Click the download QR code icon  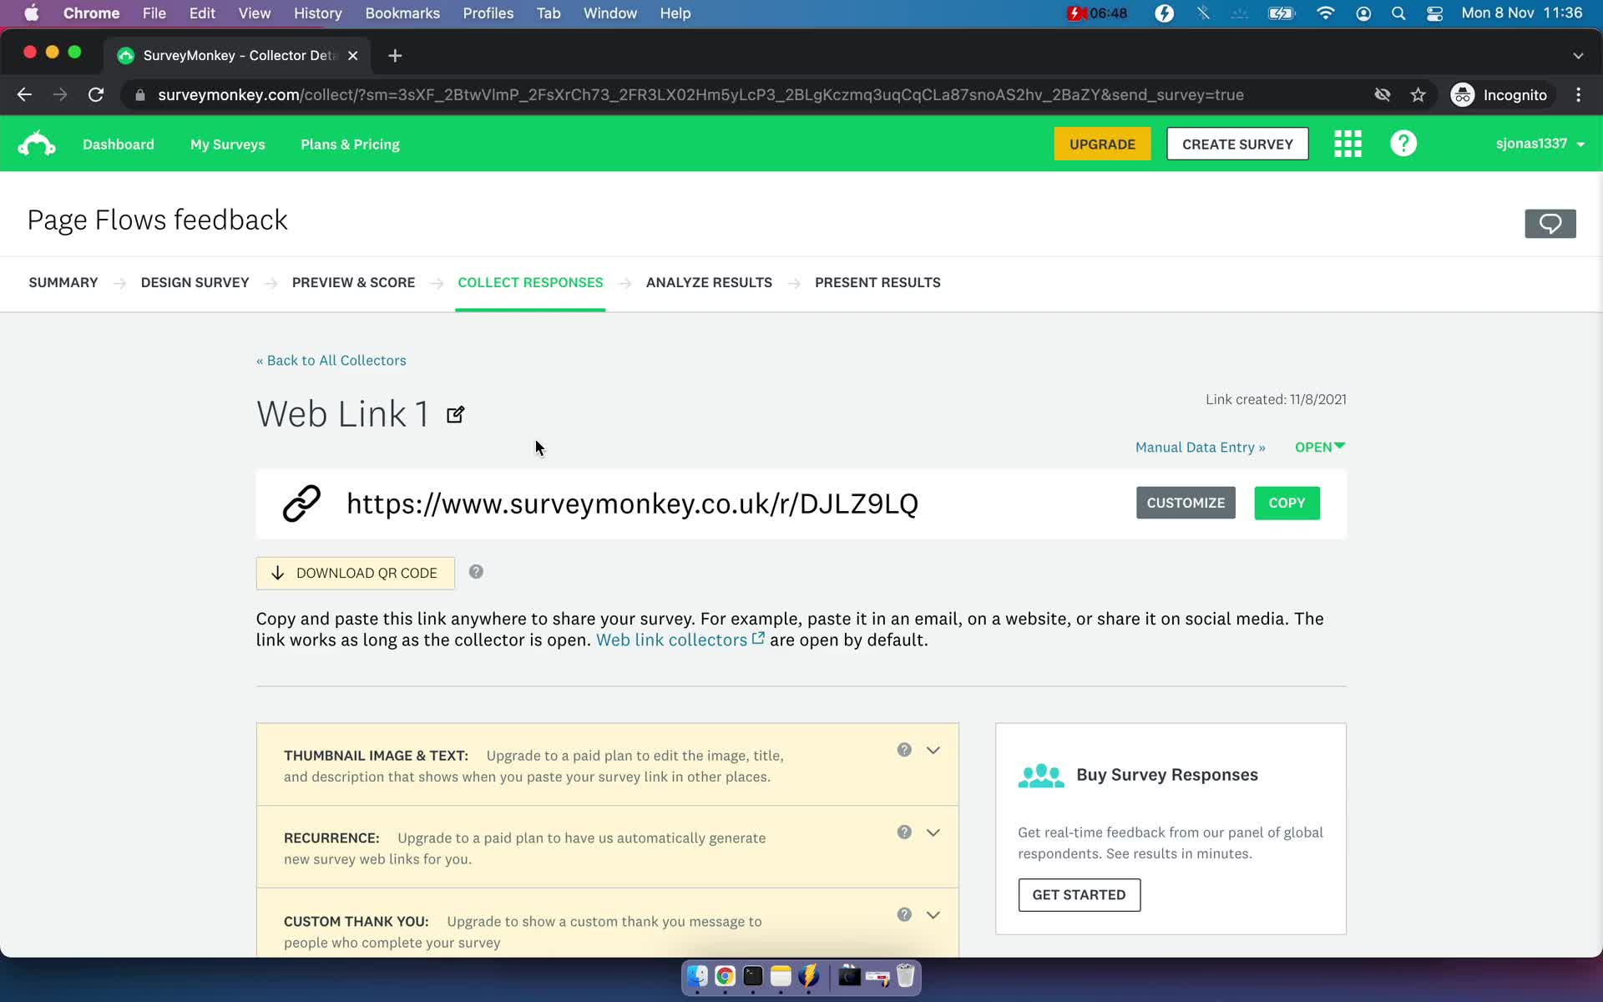click(x=277, y=573)
